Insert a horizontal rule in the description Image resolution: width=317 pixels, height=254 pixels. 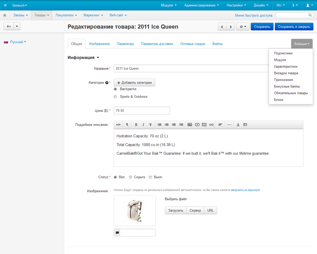229,125
